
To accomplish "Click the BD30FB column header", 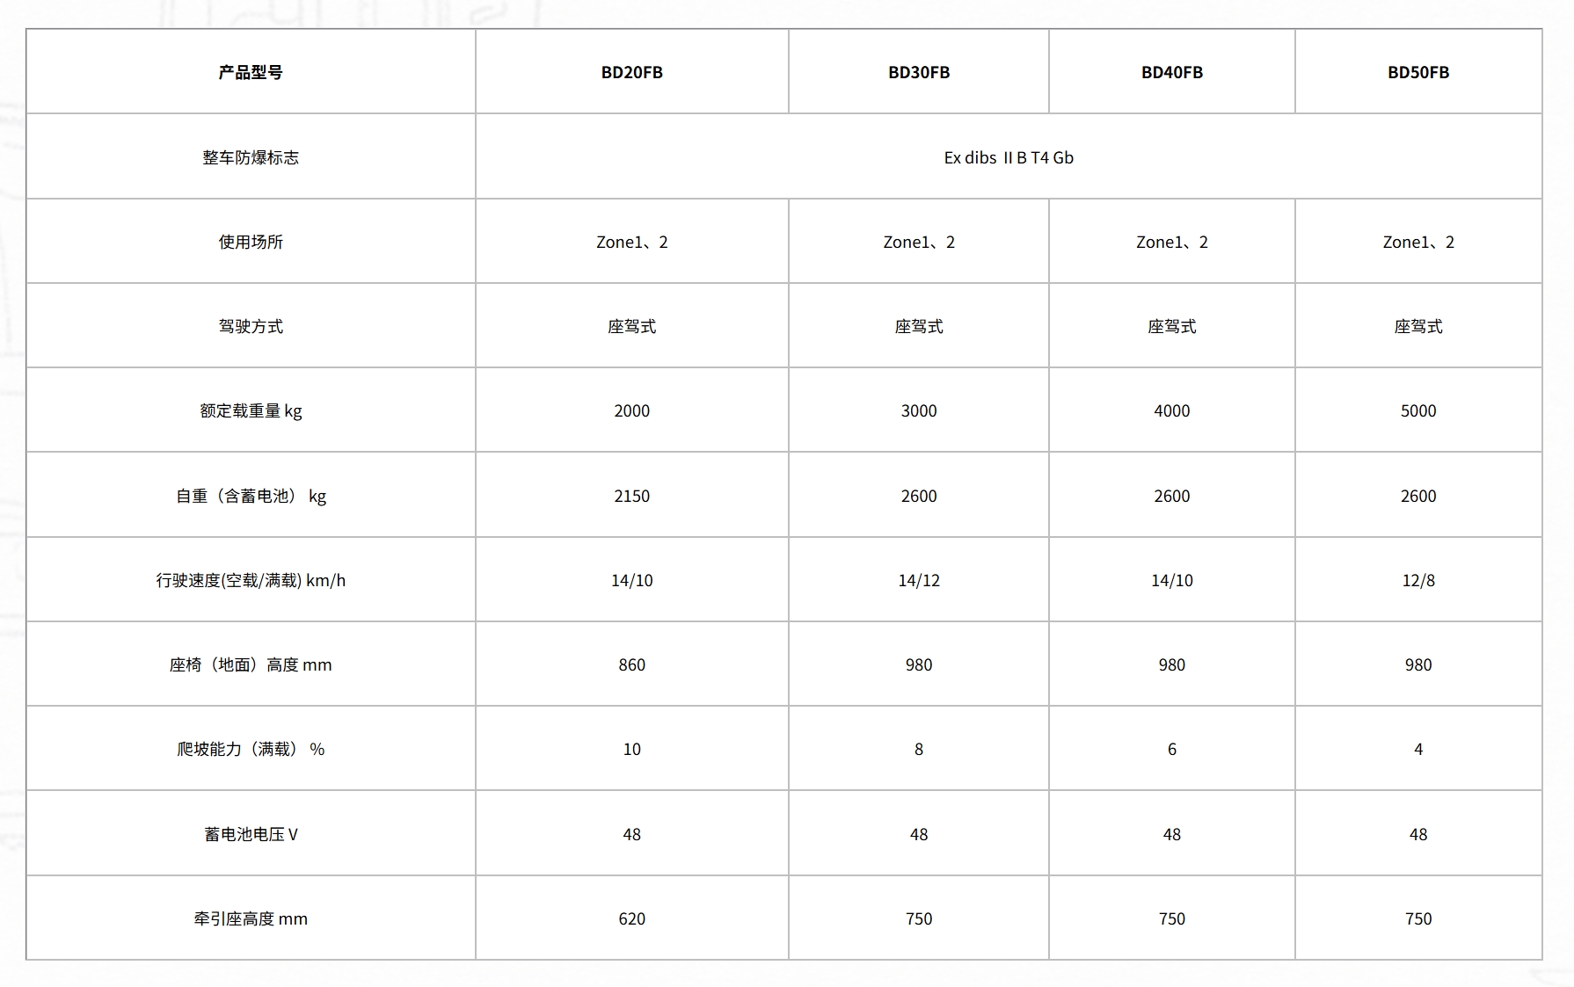I will click(918, 72).
